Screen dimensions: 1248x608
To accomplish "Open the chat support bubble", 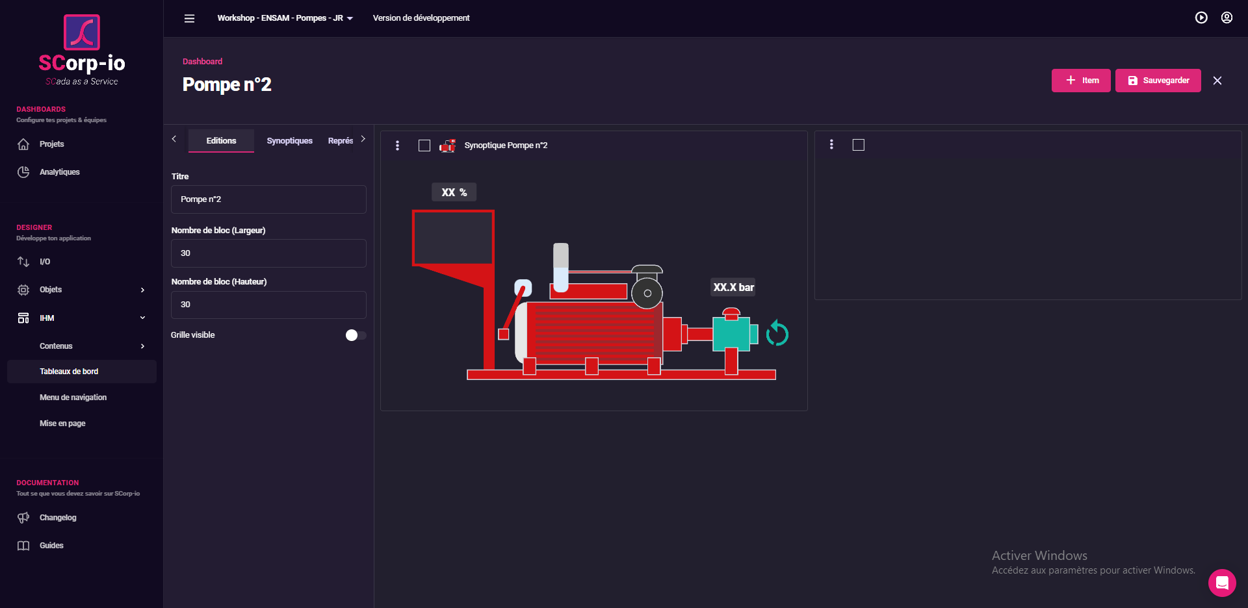I will pyautogui.click(x=1222, y=583).
